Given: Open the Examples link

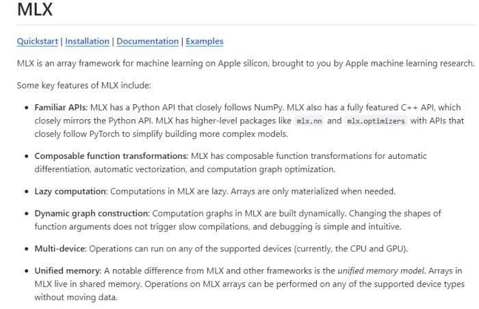Looking at the screenshot, I should pyautogui.click(x=205, y=41).
